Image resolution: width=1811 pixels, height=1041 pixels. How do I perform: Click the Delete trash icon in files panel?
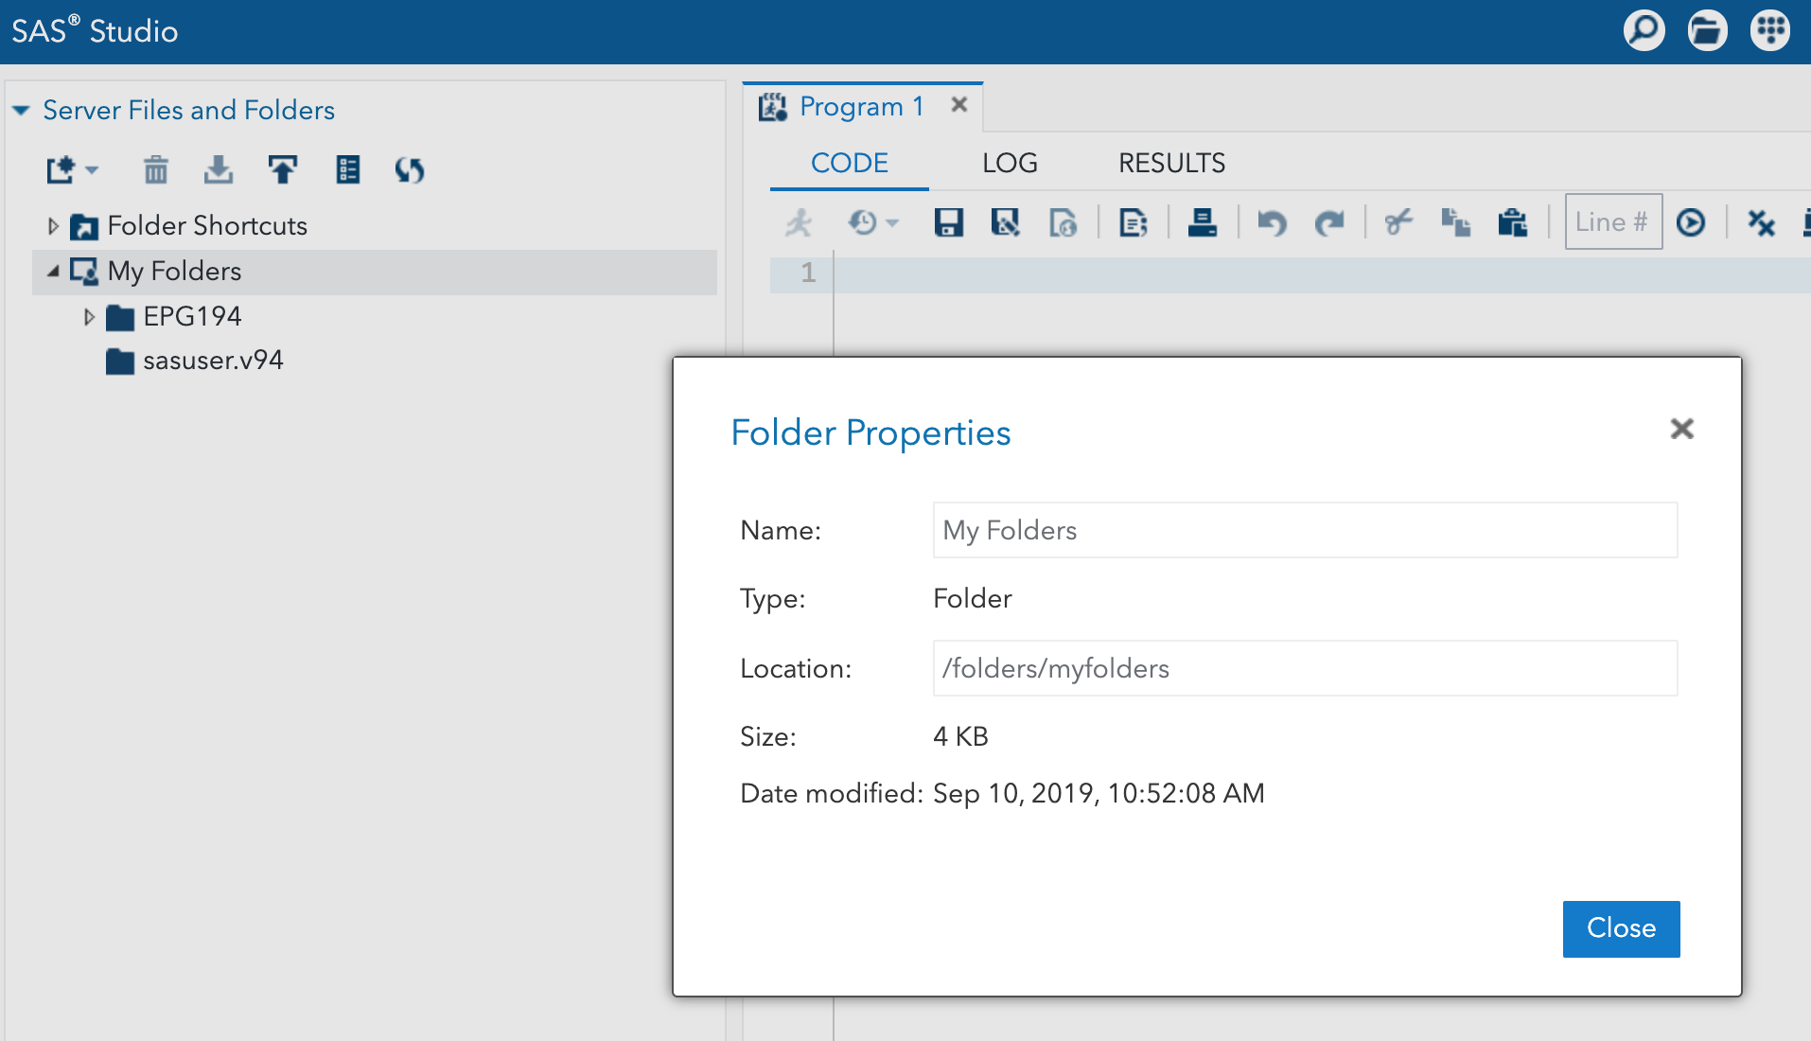coord(156,170)
